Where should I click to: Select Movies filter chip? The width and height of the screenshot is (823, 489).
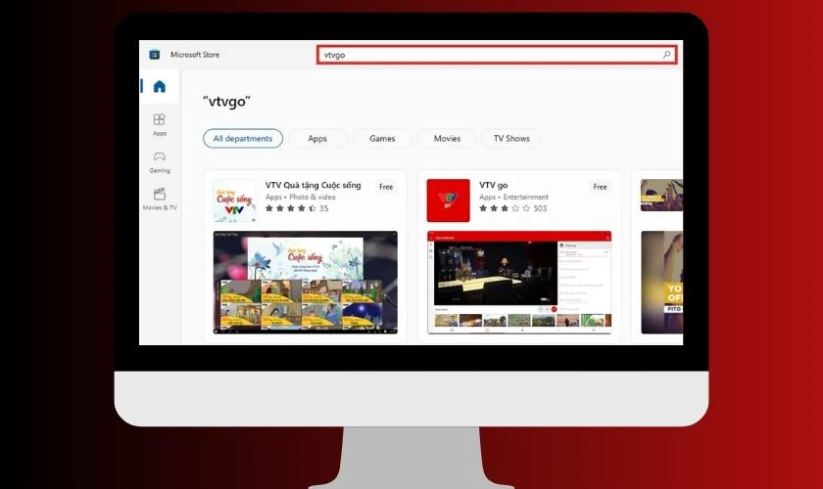coord(447,138)
